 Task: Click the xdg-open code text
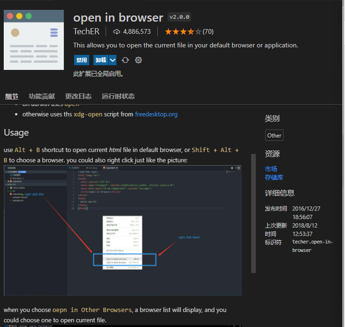point(88,114)
